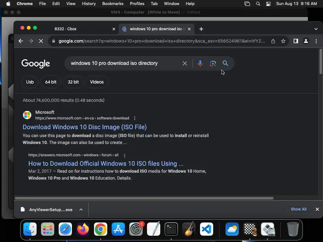The image size is (323, 242).
Task: Close the 8332 Cbox tab
Action: pos(114,29)
